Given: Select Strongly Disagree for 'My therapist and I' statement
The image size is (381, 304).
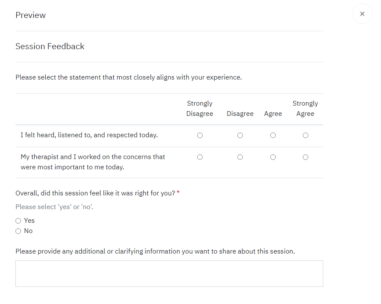Looking at the screenshot, I should click(x=200, y=157).
